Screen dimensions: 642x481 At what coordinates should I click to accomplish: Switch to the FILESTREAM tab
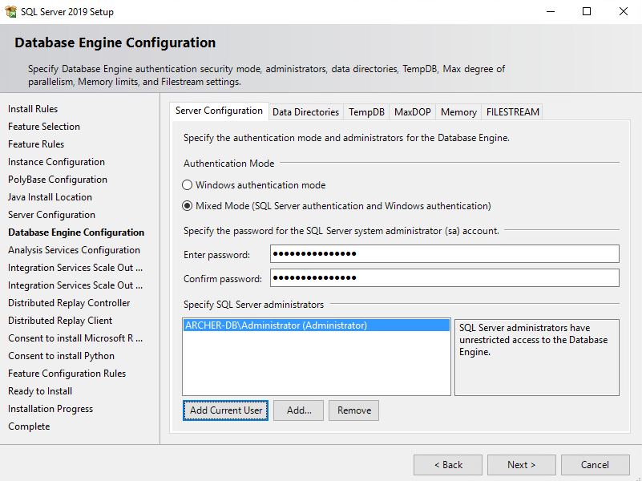click(x=513, y=112)
